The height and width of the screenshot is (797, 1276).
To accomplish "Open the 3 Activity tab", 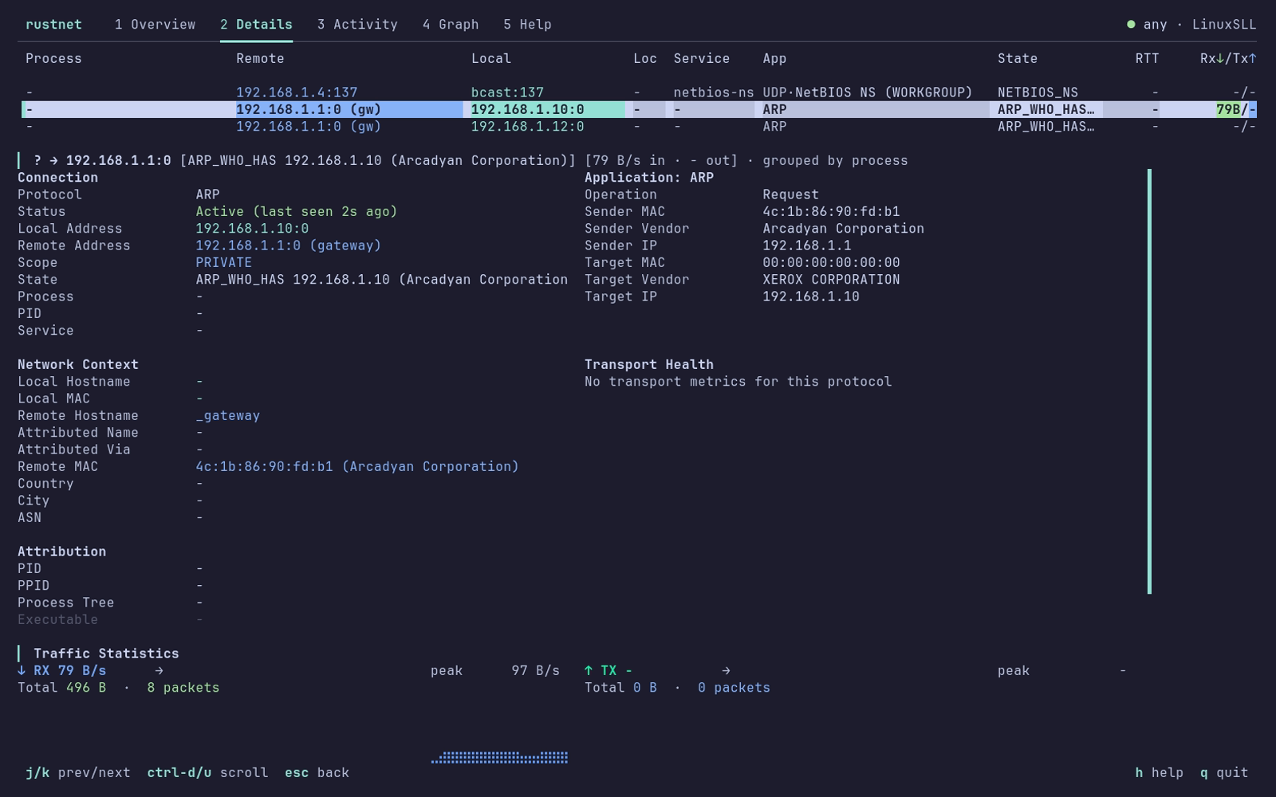I will (357, 25).
